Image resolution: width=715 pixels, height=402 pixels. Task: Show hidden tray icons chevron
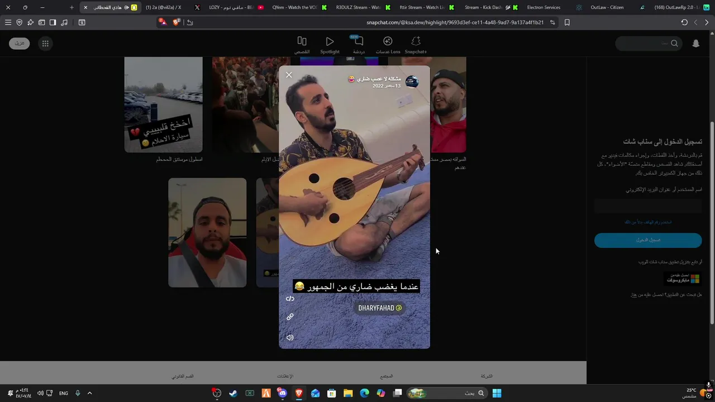(89, 393)
